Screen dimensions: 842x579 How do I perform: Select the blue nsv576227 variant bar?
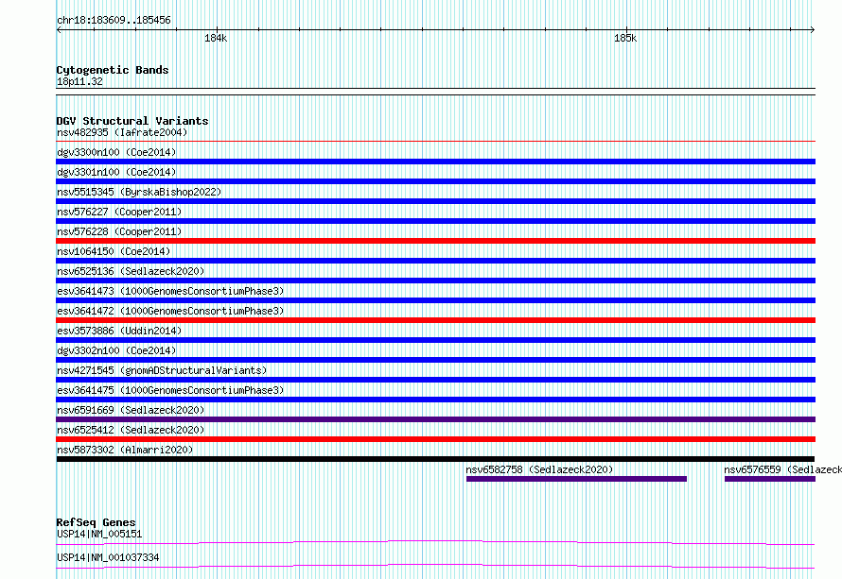tap(435, 221)
